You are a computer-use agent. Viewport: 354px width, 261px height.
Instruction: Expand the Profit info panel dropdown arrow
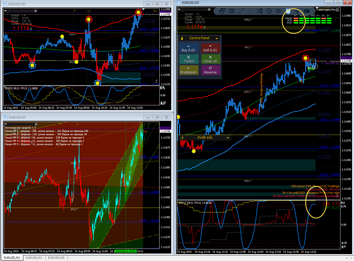[x=228, y=138]
